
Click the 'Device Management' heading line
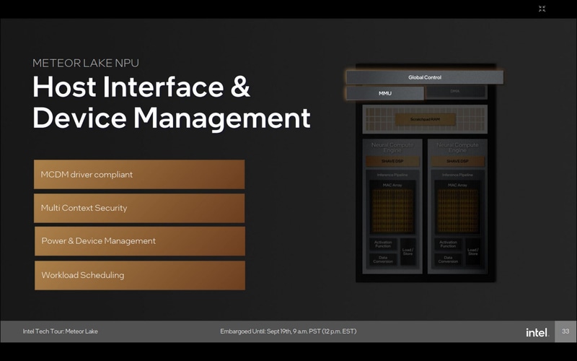pyautogui.click(x=172, y=118)
